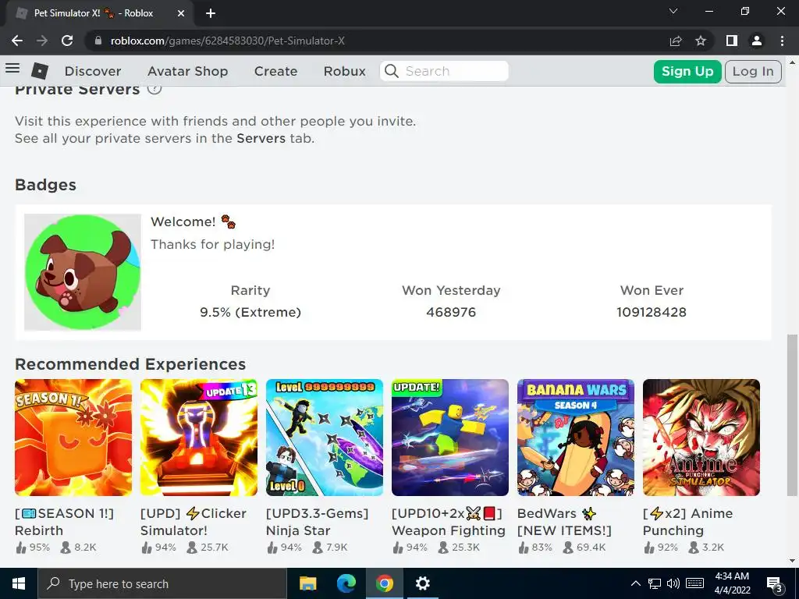Open the Robux menu item
799x599 pixels.
coord(344,71)
